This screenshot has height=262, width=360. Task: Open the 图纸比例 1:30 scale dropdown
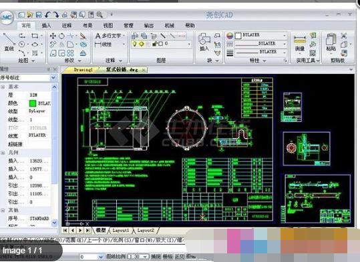pos(138,257)
